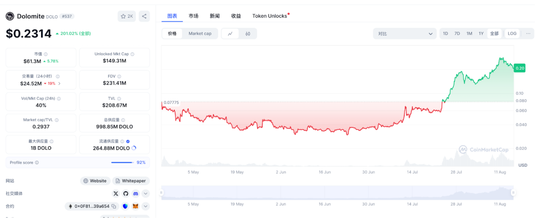Open the 市场 tab

[x=194, y=16]
